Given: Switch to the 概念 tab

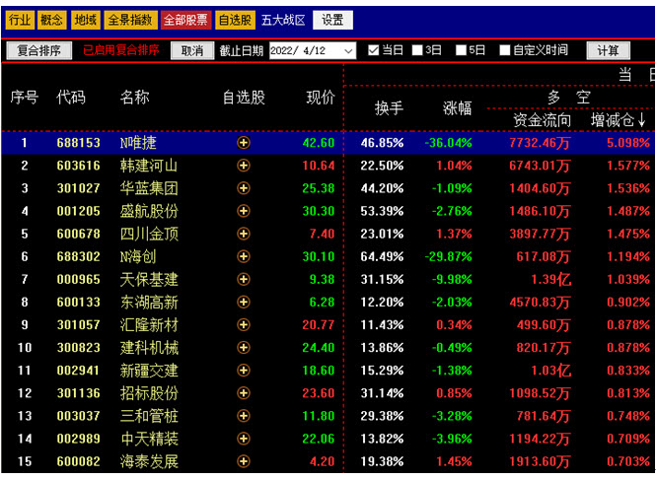Looking at the screenshot, I should tap(52, 20).
